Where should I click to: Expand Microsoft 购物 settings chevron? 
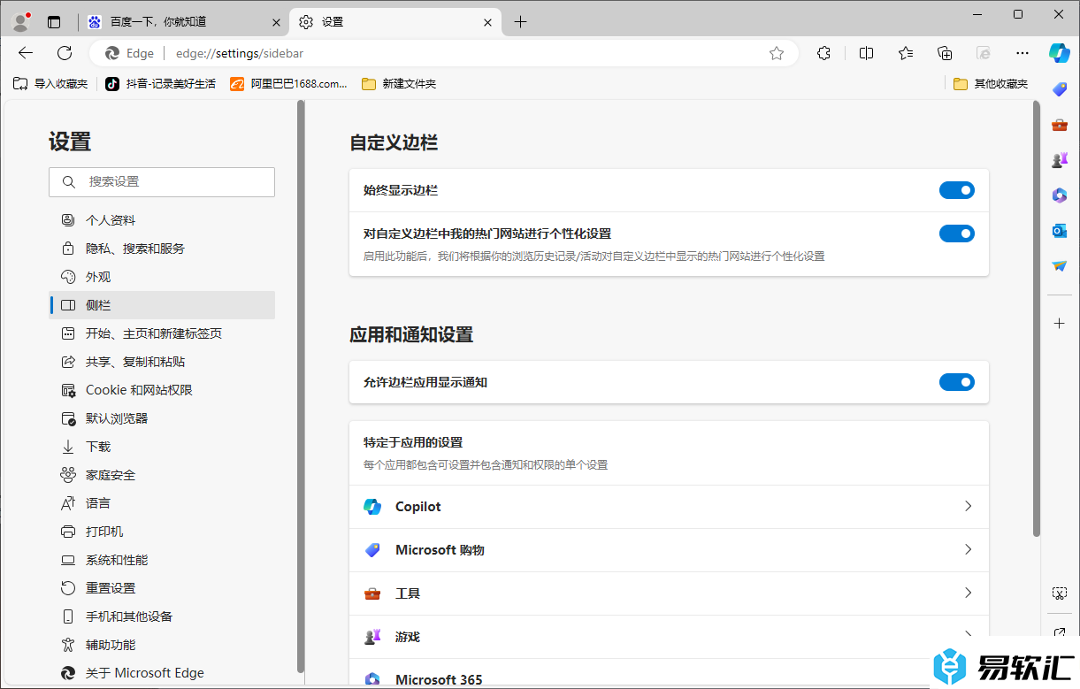coord(968,550)
